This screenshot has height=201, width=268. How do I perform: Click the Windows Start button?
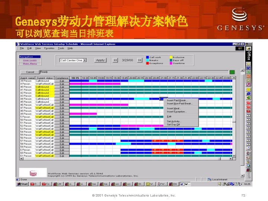pyautogui.click(x=22, y=184)
